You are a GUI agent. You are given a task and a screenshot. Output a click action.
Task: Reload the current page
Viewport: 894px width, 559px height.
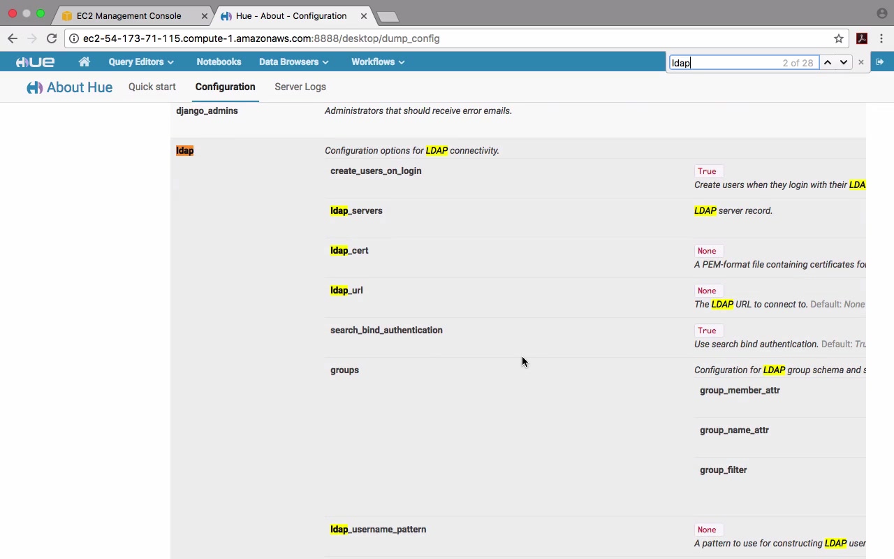[52, 38]
